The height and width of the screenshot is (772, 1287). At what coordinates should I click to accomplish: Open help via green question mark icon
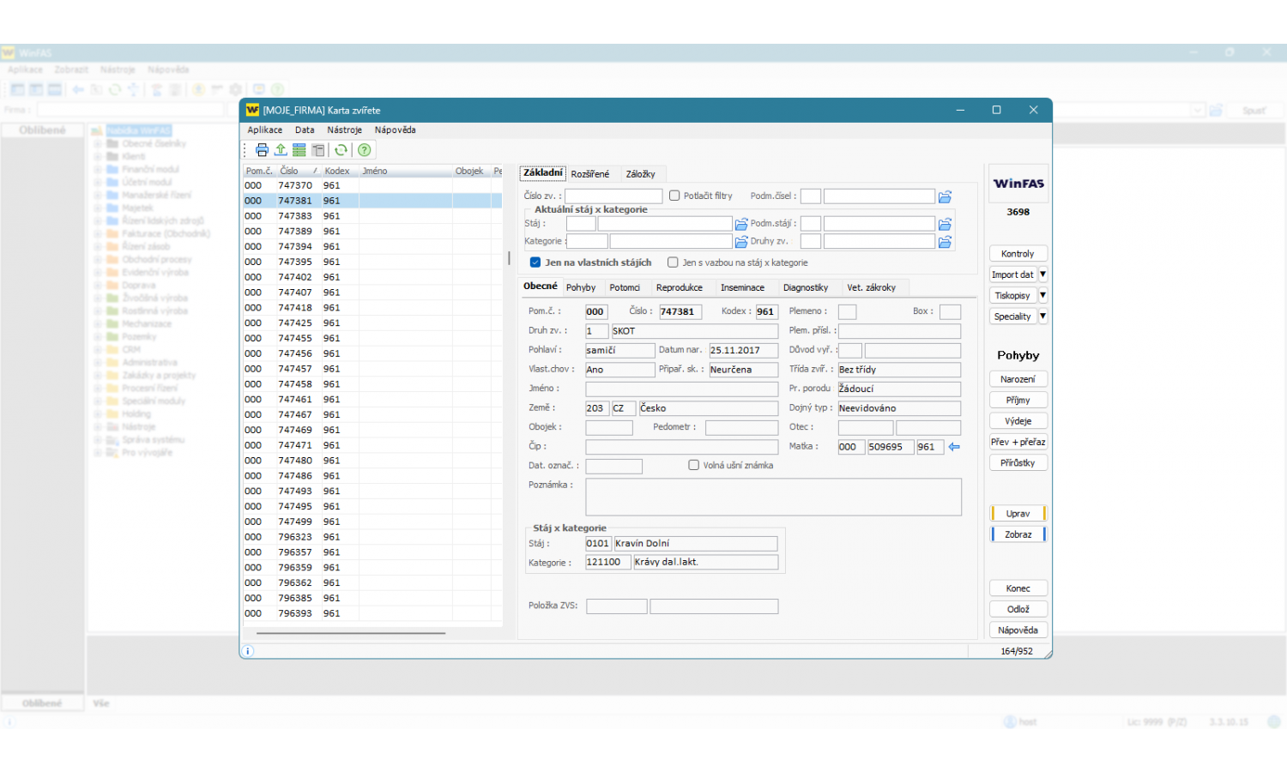(x=364, y=150)
